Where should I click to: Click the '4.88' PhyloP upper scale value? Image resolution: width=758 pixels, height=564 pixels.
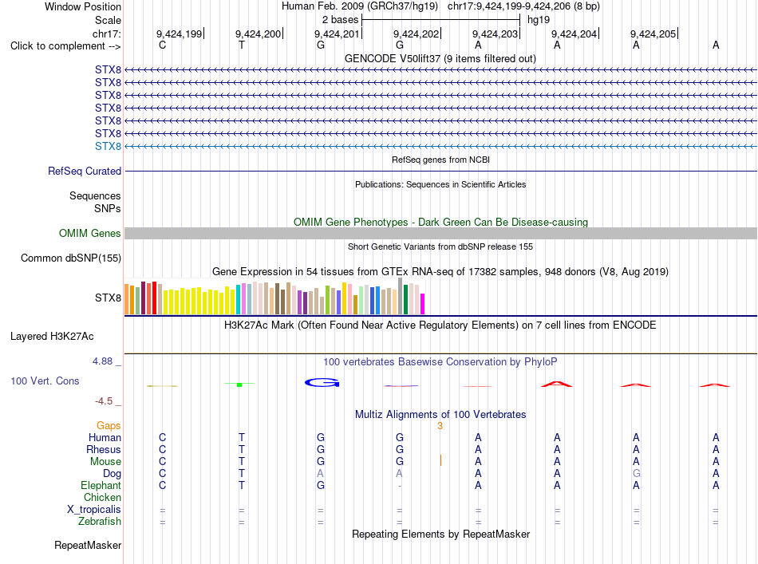[x=102, y=361]
